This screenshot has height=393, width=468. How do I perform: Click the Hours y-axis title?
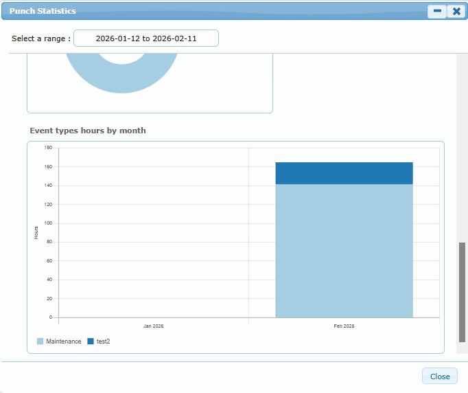36,232
